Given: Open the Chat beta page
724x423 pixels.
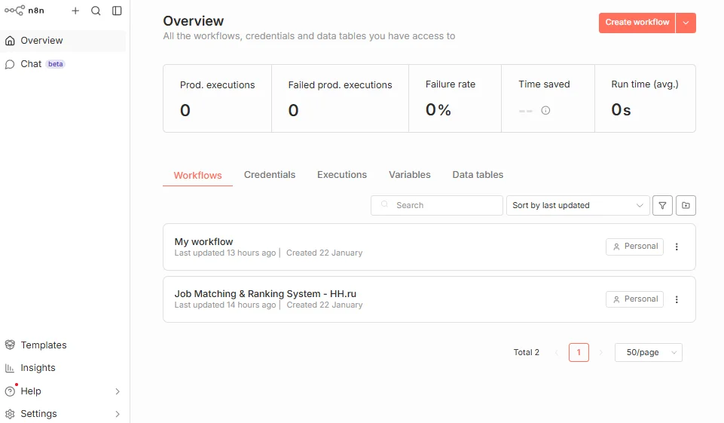Looking at the screenshot, I should [x=32, y=64].
